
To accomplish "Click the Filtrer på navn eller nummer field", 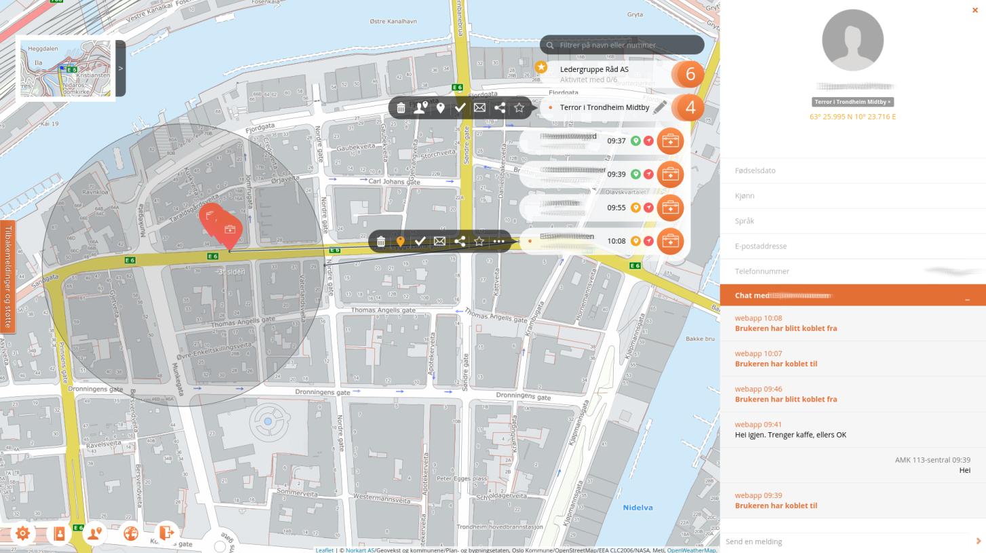I will click(628, 45).
